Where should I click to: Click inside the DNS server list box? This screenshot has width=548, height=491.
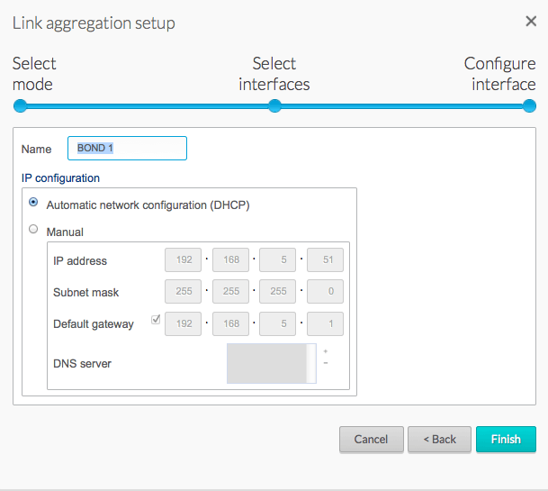pyautogui.click(x=270, y=363)
